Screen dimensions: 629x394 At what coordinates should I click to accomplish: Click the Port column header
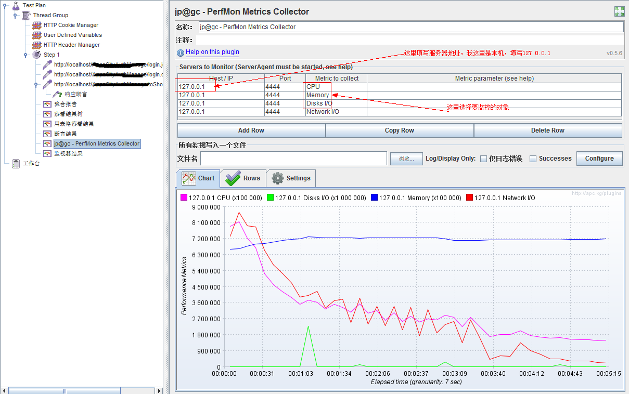(x=285, y=78)
